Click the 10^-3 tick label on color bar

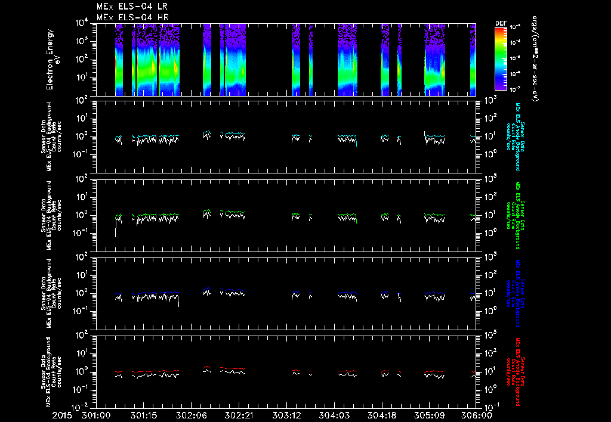[515, 27]
